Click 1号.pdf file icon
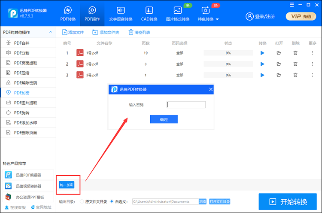 click(80, 53)
